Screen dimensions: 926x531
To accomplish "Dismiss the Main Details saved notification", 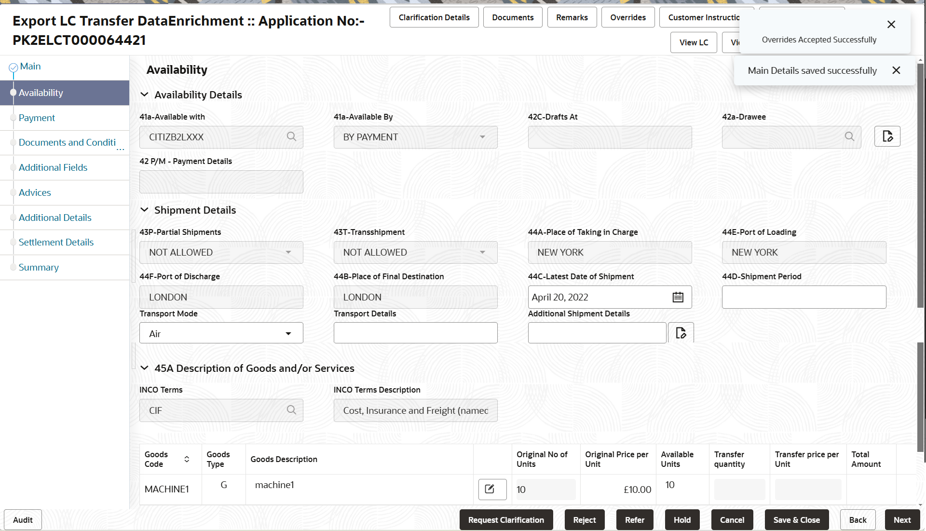I will pyautogui.click(x=896, y=70).
